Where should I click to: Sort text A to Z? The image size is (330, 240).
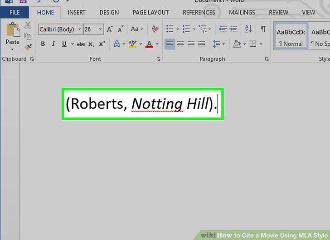pos(248,29)
